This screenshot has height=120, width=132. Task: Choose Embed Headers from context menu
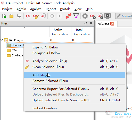pyautogui.click(x=75, y=108)
